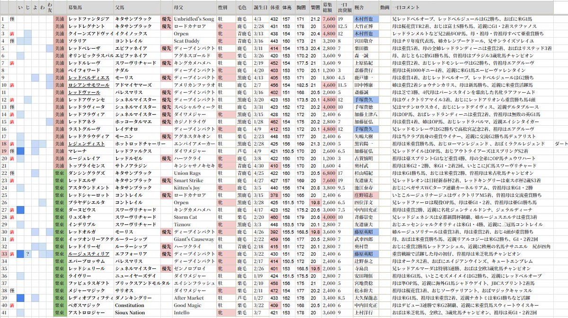This screenshot has height=318, width=568.
Task: Select the trainer cell 杉山晴紀
Action: [364, 173]
